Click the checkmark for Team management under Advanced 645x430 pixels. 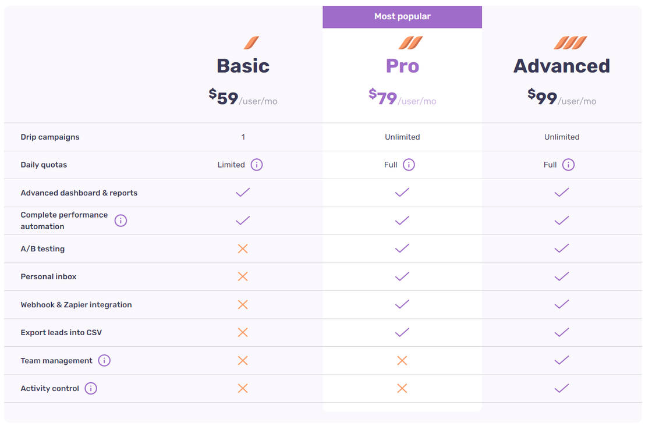pos(561,360)
